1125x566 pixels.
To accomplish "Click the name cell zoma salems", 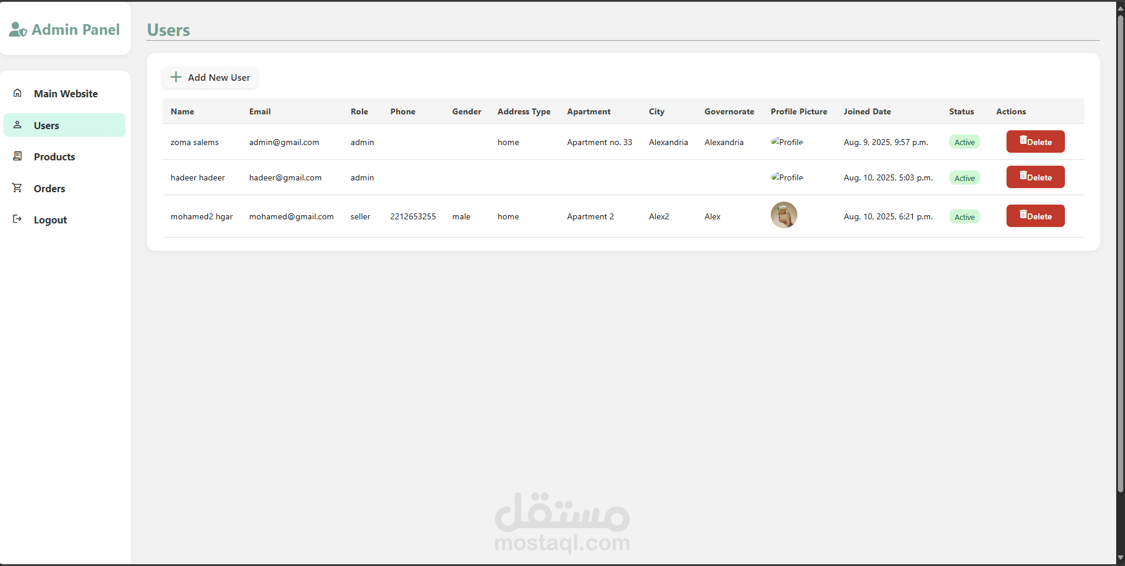I will tap(194, 142).
